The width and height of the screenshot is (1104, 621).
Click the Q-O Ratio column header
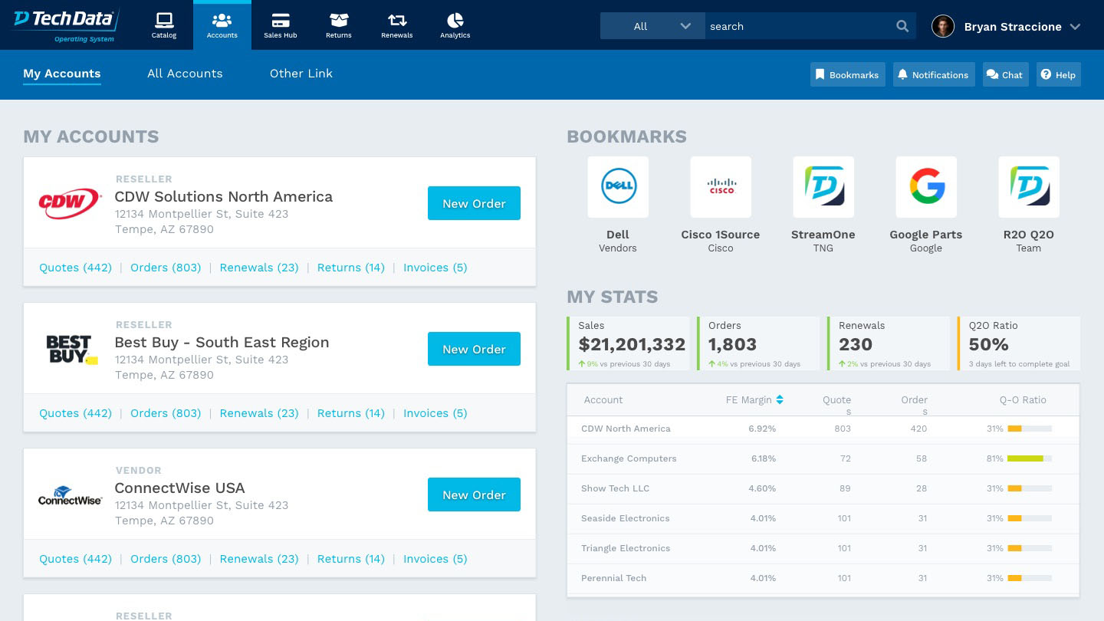click(x=1023, y=399)
